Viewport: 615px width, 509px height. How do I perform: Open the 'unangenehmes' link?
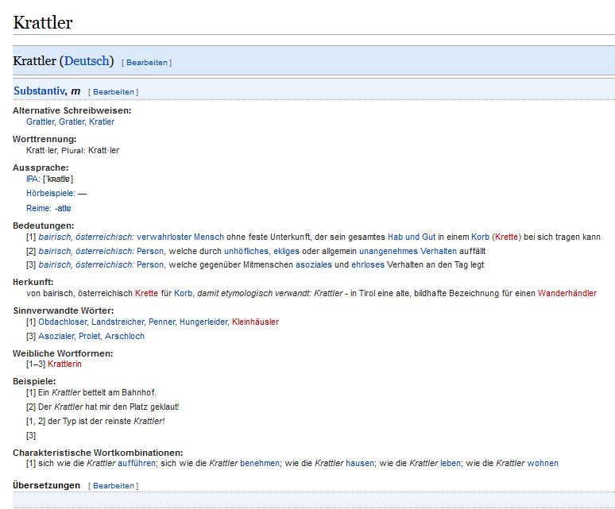point(389,251)
